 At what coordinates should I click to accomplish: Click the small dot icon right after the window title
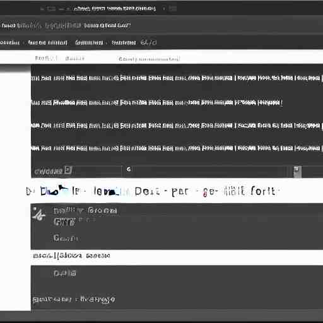point(164,9)
